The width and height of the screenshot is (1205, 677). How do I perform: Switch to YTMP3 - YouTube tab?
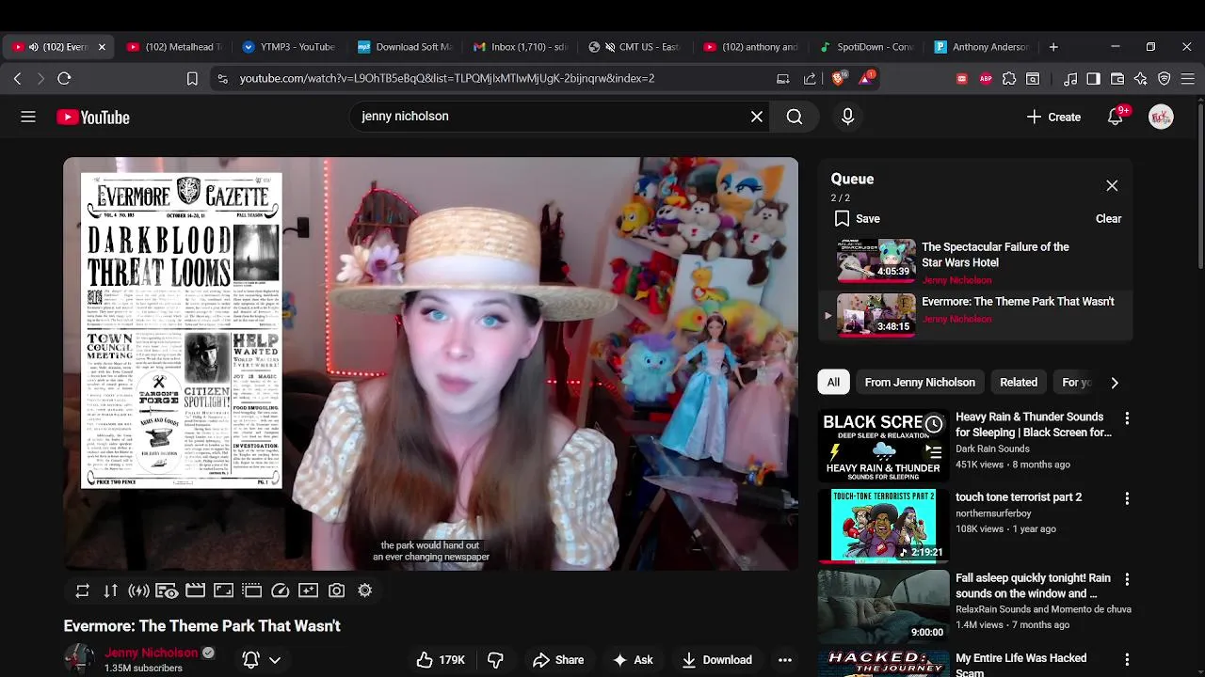(289, 47)
